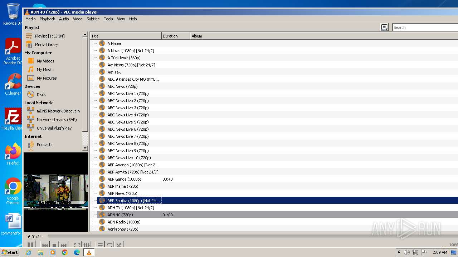Select mDNS Network Discovery

58,111
